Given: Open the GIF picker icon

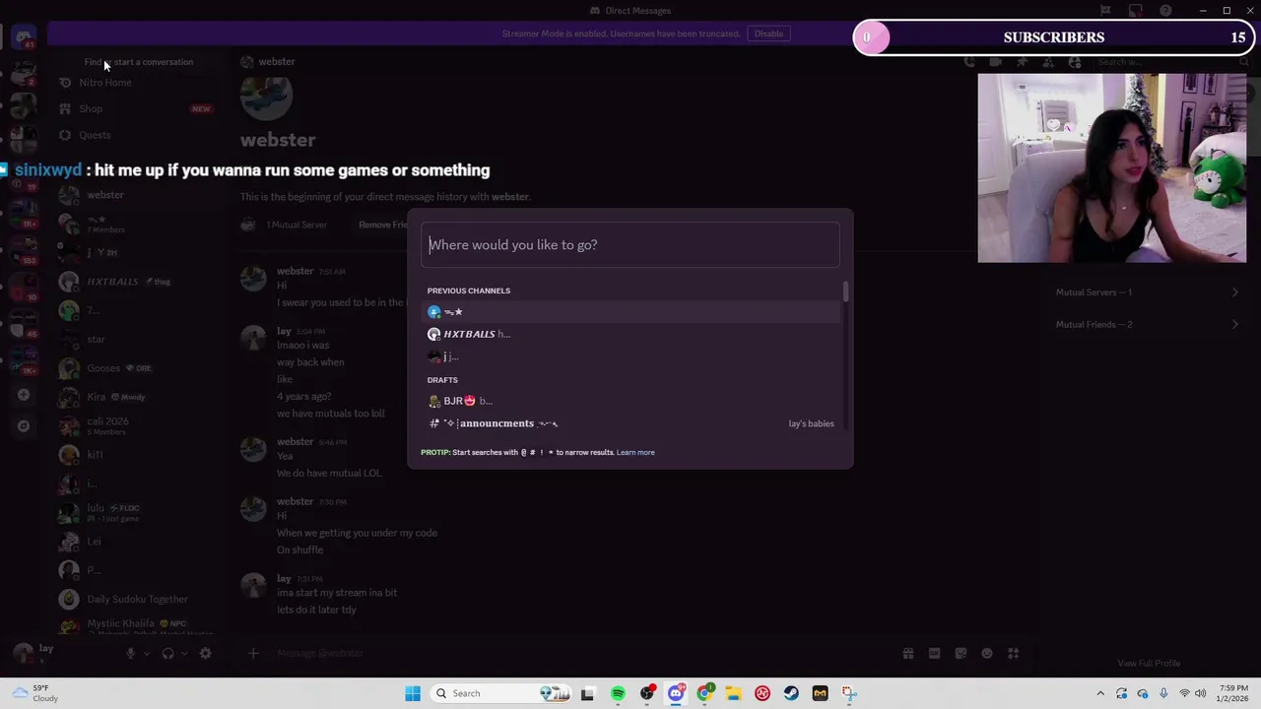Looking at the screenshot, I should point(934,653).
